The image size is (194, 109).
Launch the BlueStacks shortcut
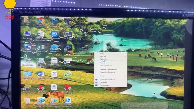(27, 88)
